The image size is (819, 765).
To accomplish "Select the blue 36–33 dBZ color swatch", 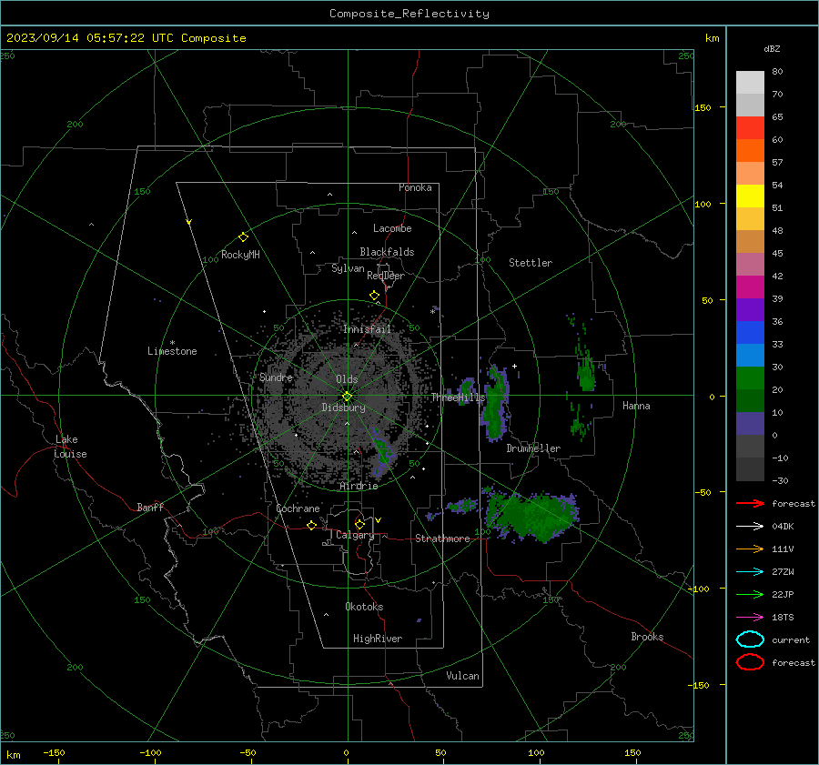I will 750,333.
